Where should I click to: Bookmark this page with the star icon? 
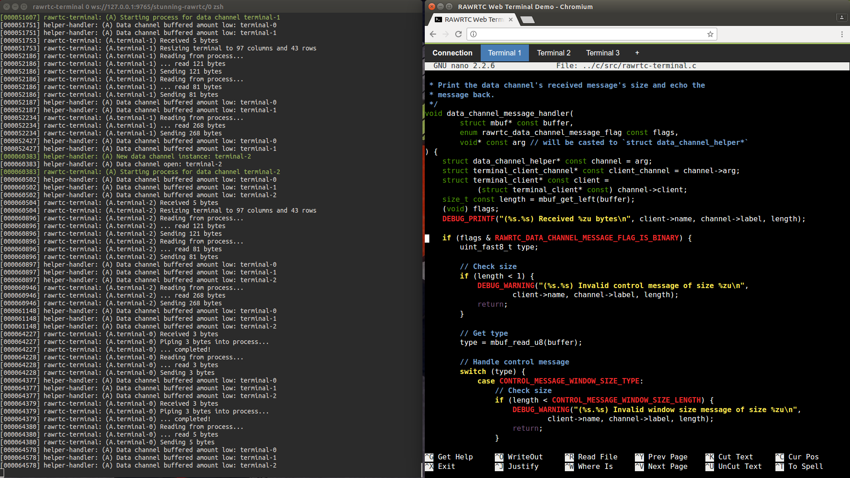[x=710, y=34]
